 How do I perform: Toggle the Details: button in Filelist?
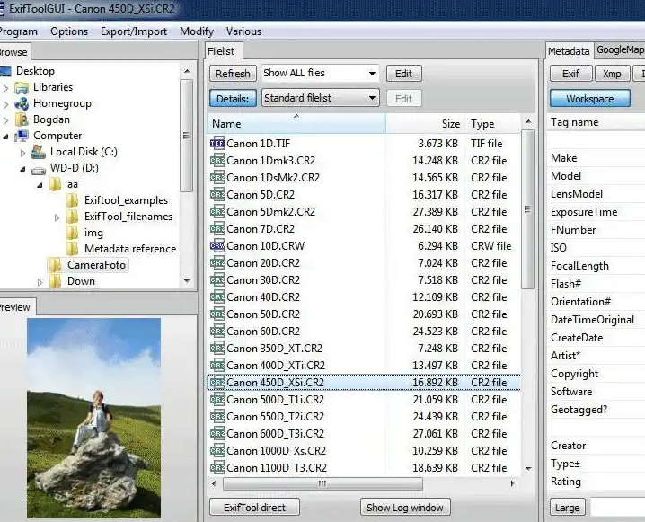click(233, 99)
